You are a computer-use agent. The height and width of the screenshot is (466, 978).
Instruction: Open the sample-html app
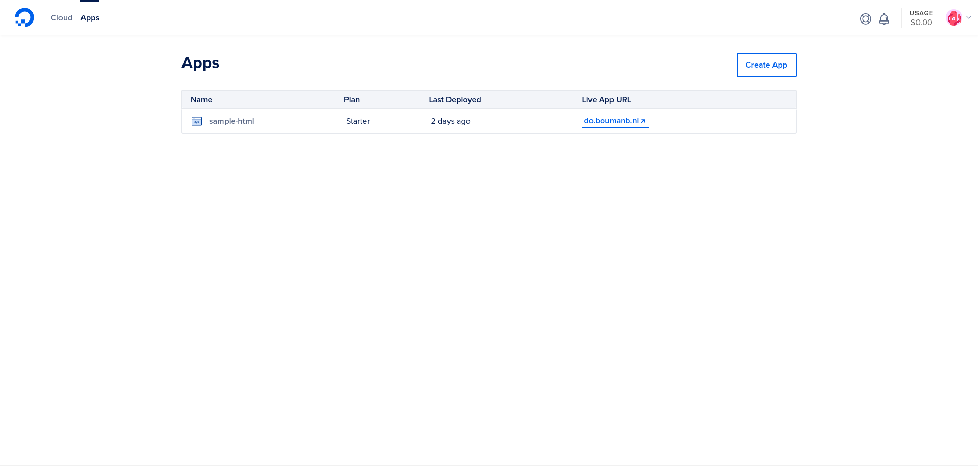(x=231, y=121)
